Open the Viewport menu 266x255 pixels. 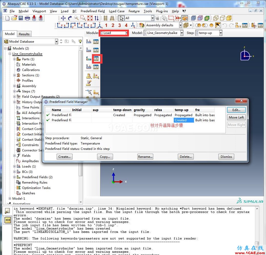point(39,11)
